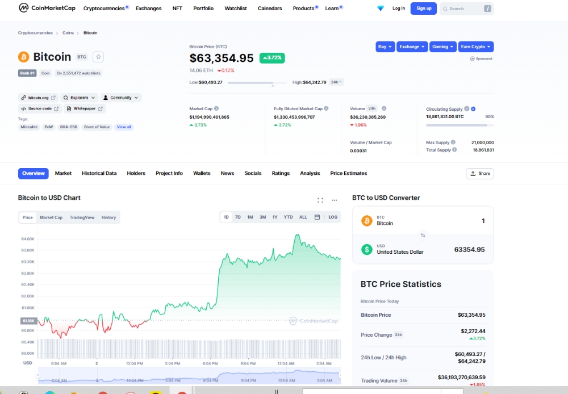Image resolution: width=568 pixels, height=394 pixels.
Task: Click the green dollar icon in converter
Action: (366, 249)
